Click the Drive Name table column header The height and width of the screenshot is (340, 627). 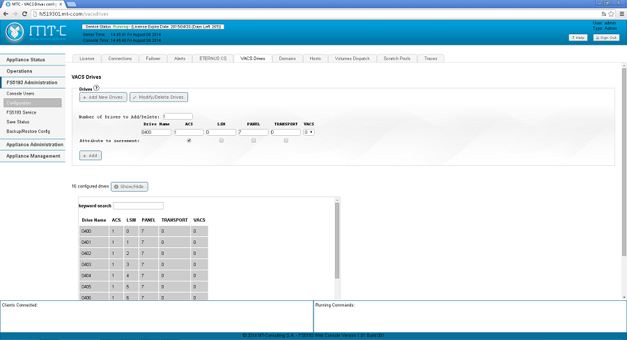[94, 220]
